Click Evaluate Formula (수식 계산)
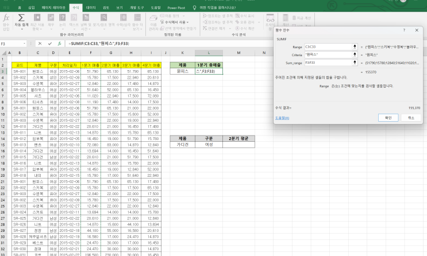 245,28
